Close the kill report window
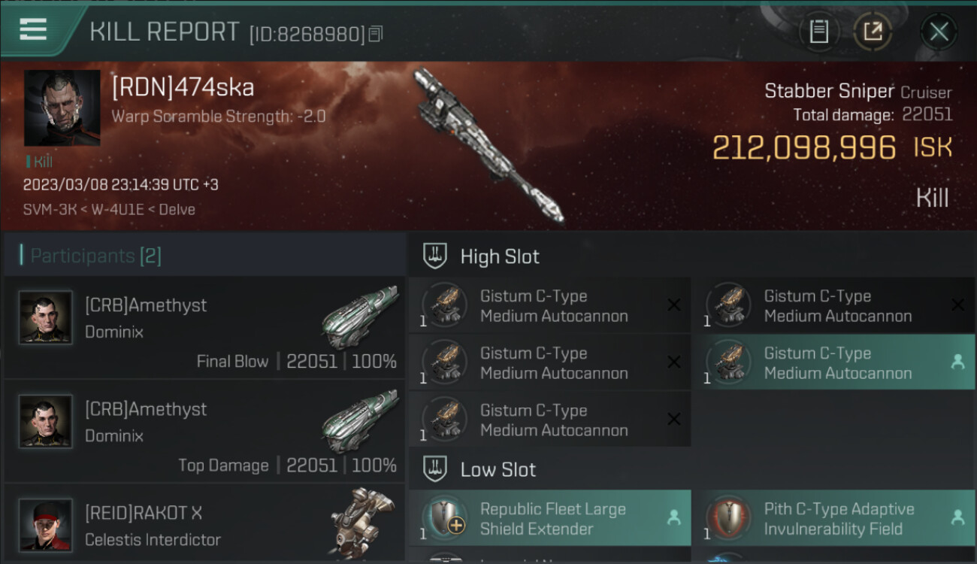Image resolution: width=977 pixels, height=564 pixels. pyautogui.click(x=939, y=32)
